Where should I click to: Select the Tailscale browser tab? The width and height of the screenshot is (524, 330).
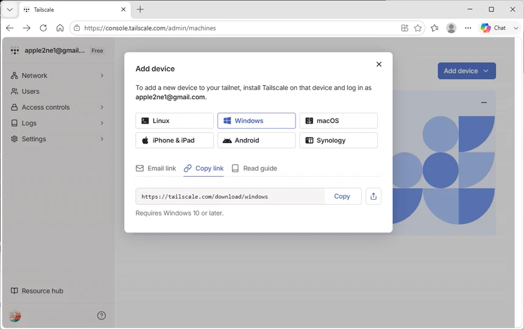[x=75, y=9]
